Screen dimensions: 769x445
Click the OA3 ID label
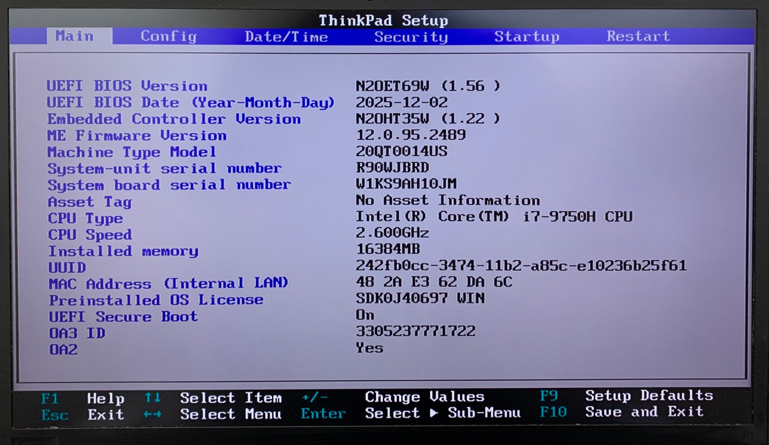[x=77, y=333]
